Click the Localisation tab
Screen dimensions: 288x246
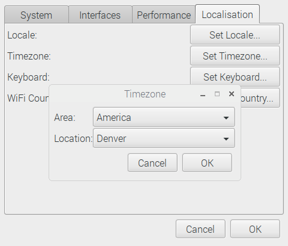[227, 14]
